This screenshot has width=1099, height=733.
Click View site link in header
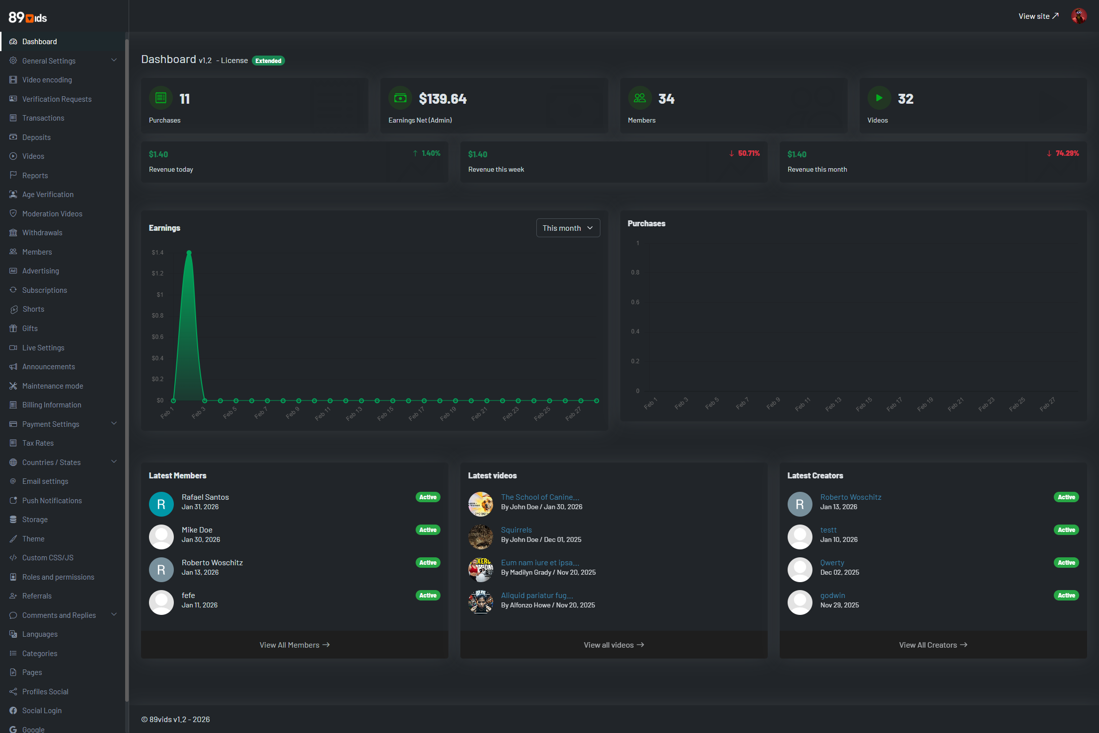click(x=1038, y=16)
